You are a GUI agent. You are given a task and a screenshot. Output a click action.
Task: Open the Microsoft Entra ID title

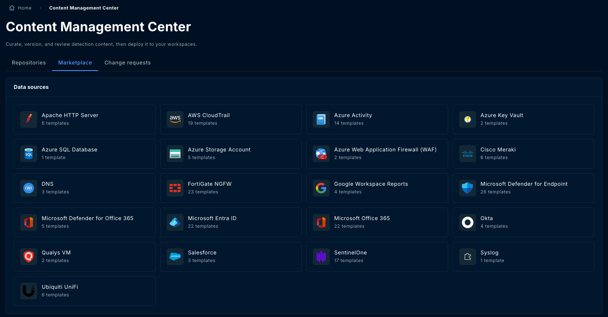(212, 218)
